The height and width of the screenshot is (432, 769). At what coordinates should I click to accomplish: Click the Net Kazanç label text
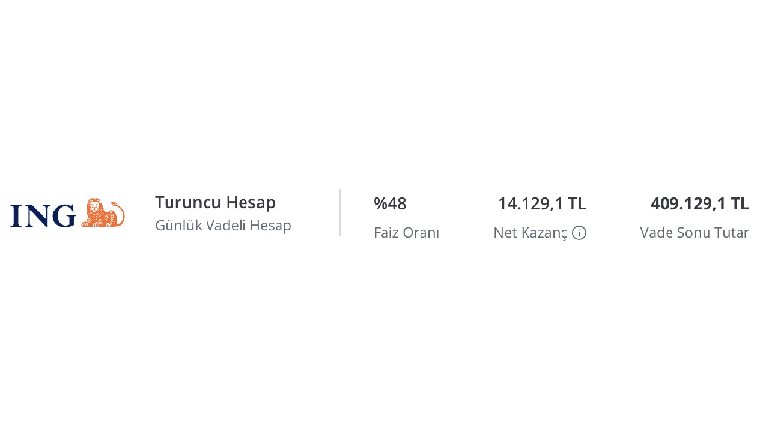point(530,233)
